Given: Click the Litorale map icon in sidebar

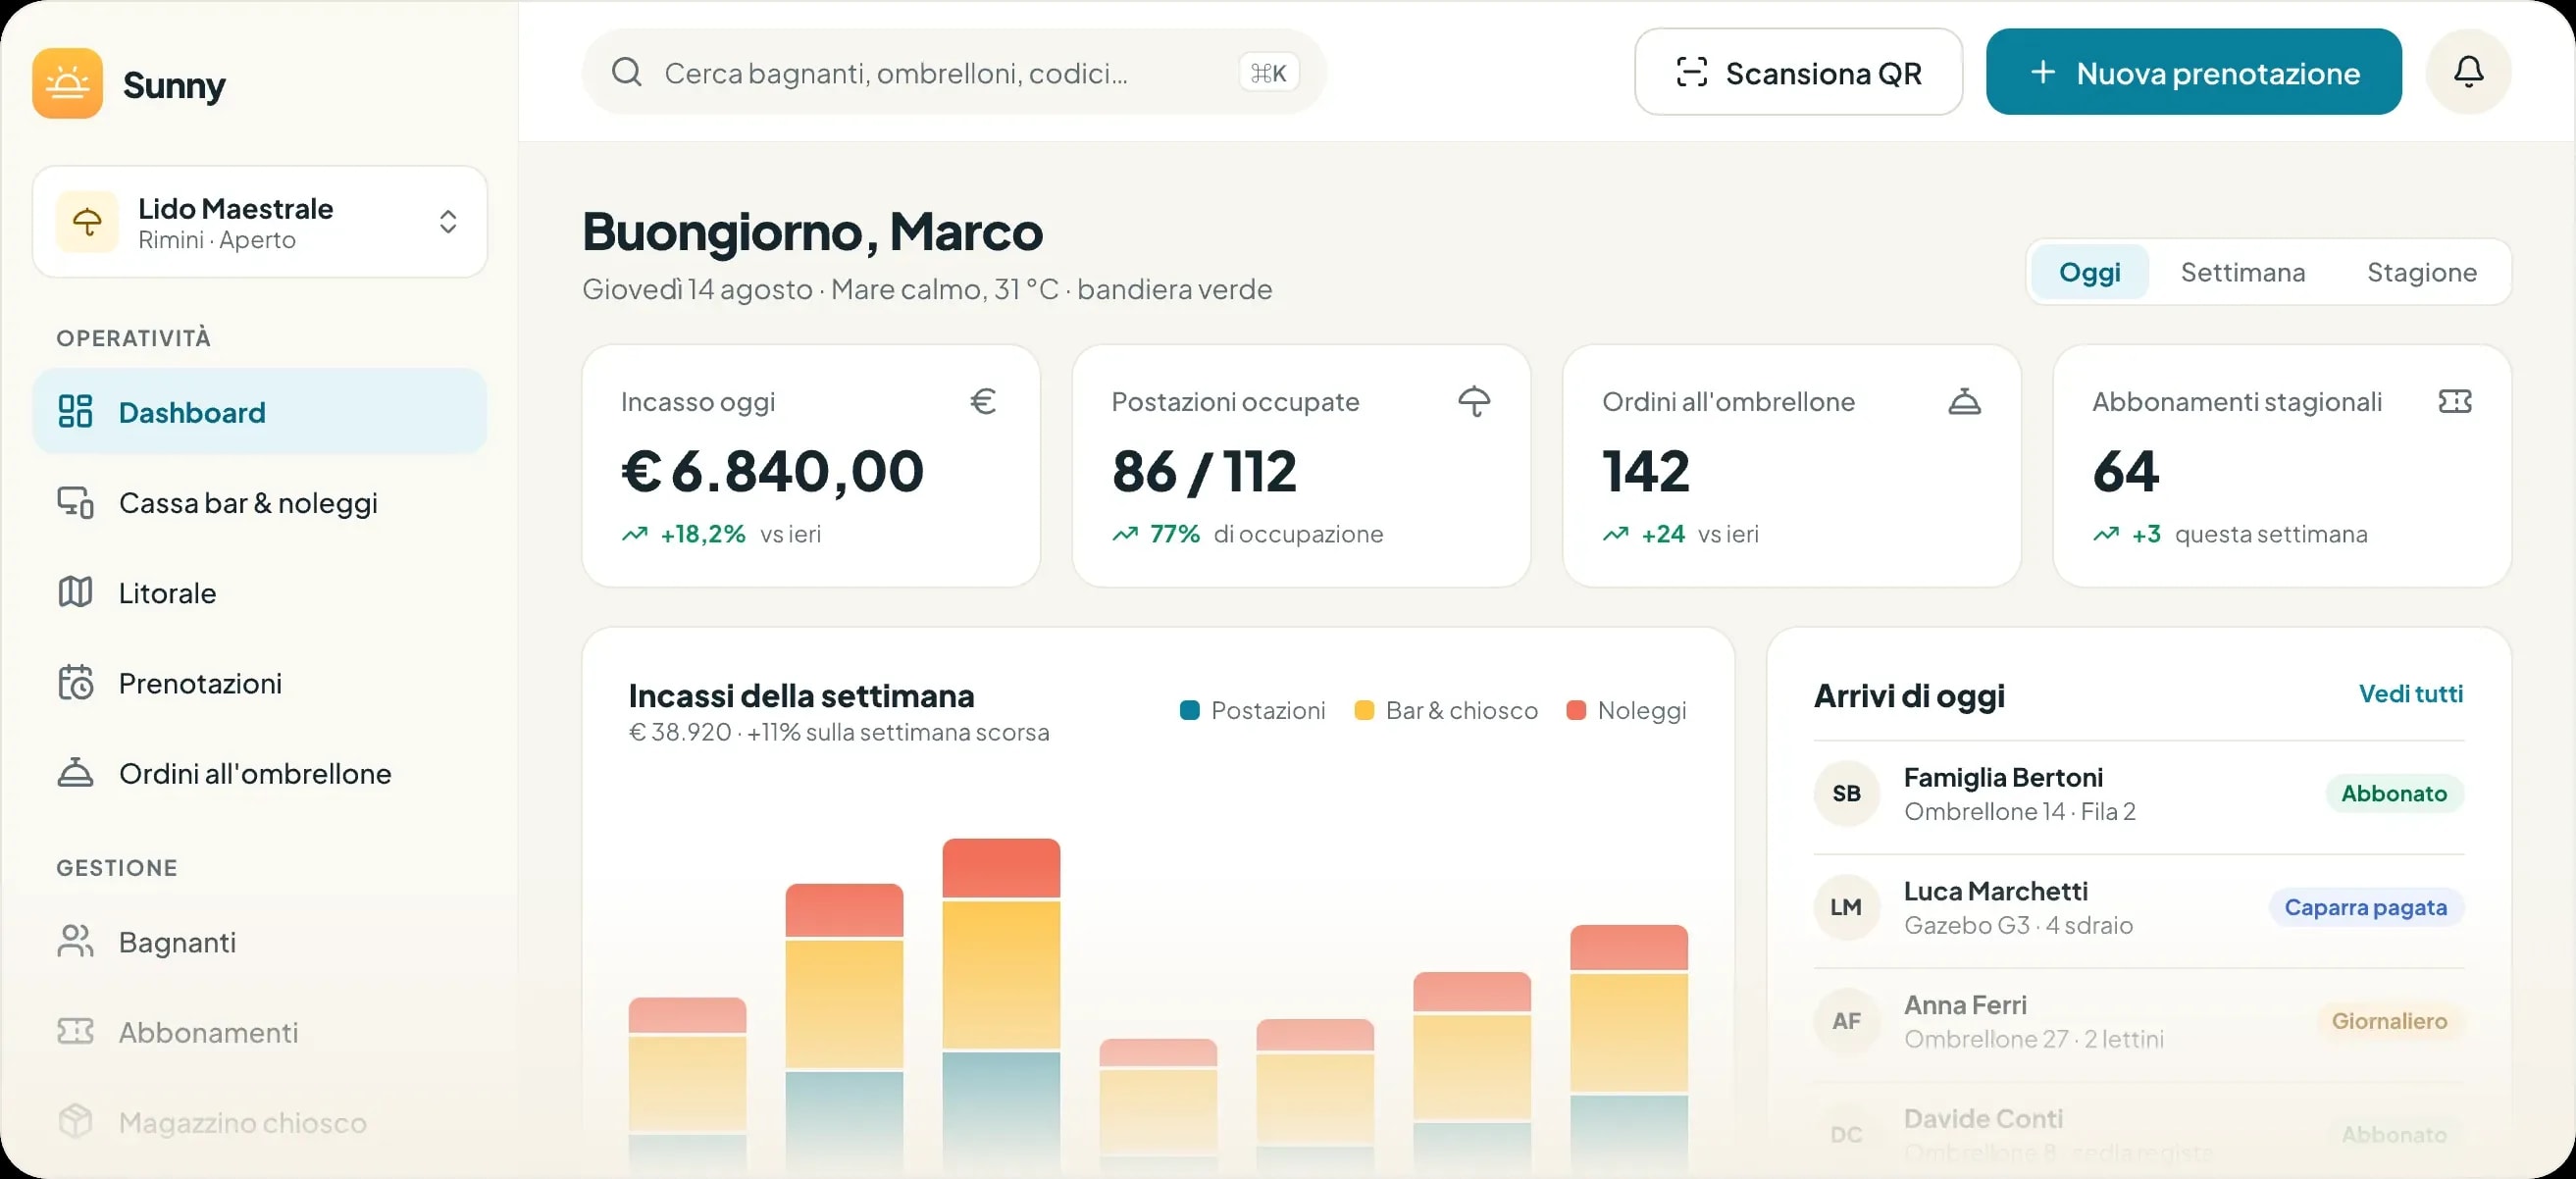Looking at the screenshot, I should pos(75,592).
